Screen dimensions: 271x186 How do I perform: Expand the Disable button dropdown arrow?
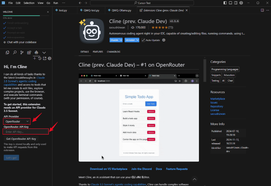click(x=121, y=40)
